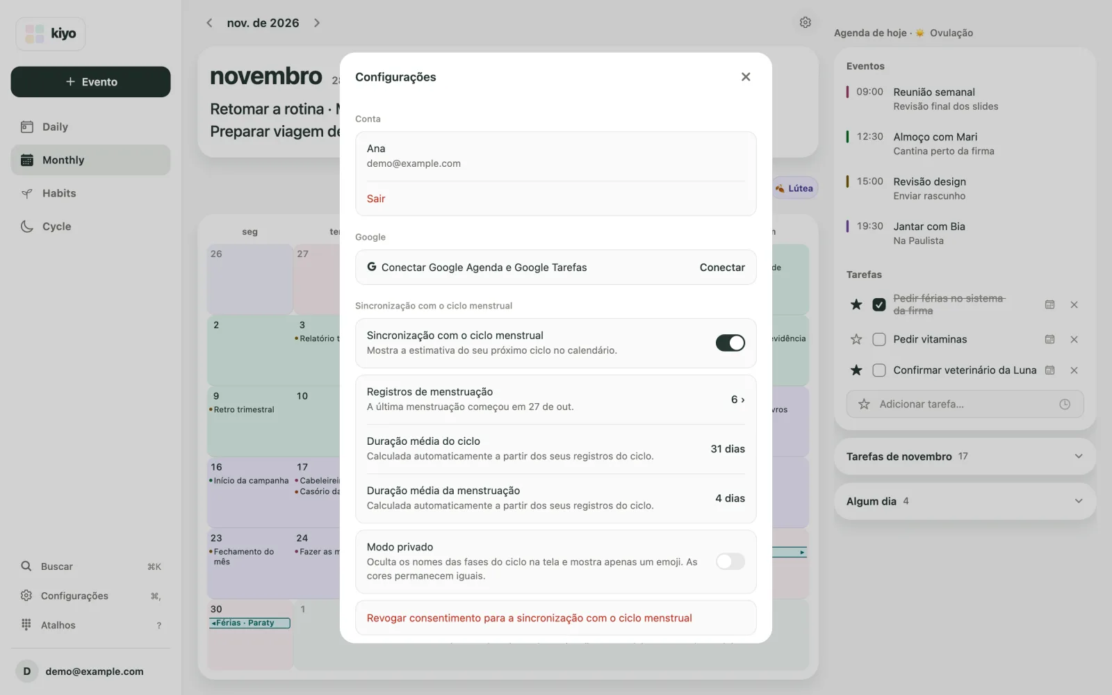Schedule Pedir vitaminas via calendar icon
The height and width of the screenshot is (695, 1112).
[x=1050, y=339]
